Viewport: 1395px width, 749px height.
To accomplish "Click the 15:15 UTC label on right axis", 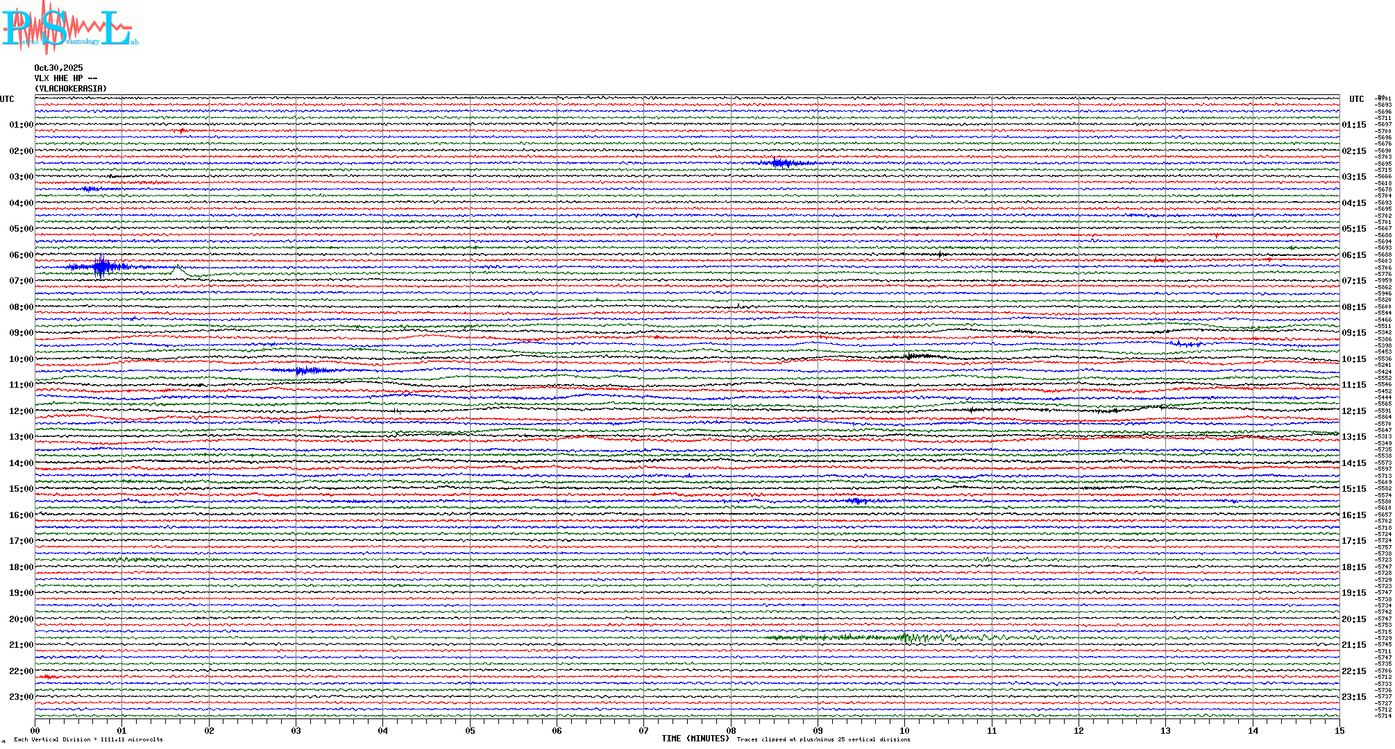I will point(1353,489).
